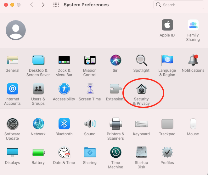Click the Search field in toolbar
Screen dimensions: 208x175
(178, 5)
